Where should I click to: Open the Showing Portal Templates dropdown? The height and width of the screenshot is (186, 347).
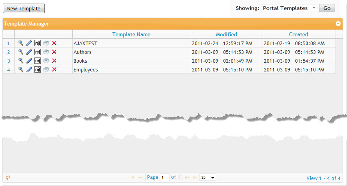point(289,8)
